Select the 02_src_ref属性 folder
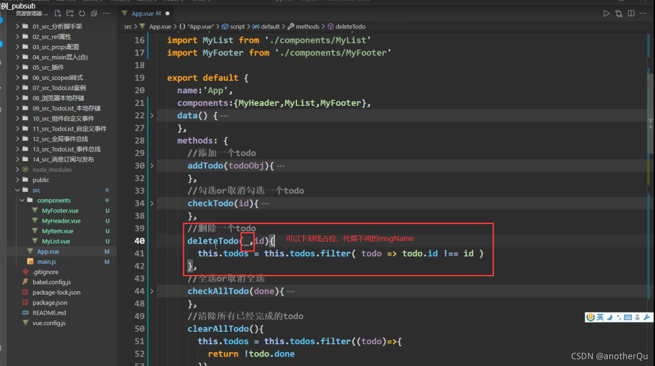This screenshot has height=366, width=655. (52, 37)
